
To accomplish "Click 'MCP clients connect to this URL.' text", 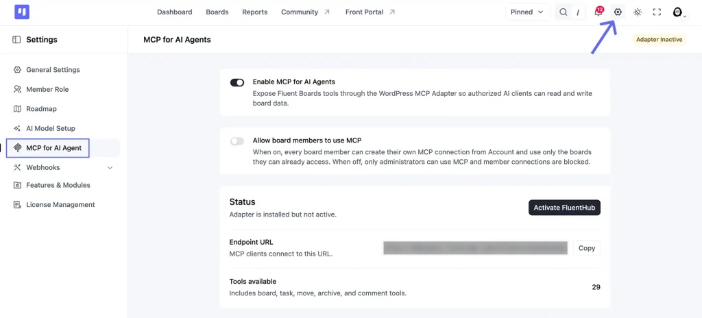I will [x=281, y=254].
